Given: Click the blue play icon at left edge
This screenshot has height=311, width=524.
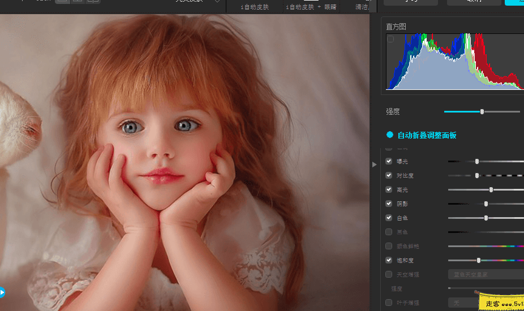Looking at the screenshot, I should coord(2,292).
